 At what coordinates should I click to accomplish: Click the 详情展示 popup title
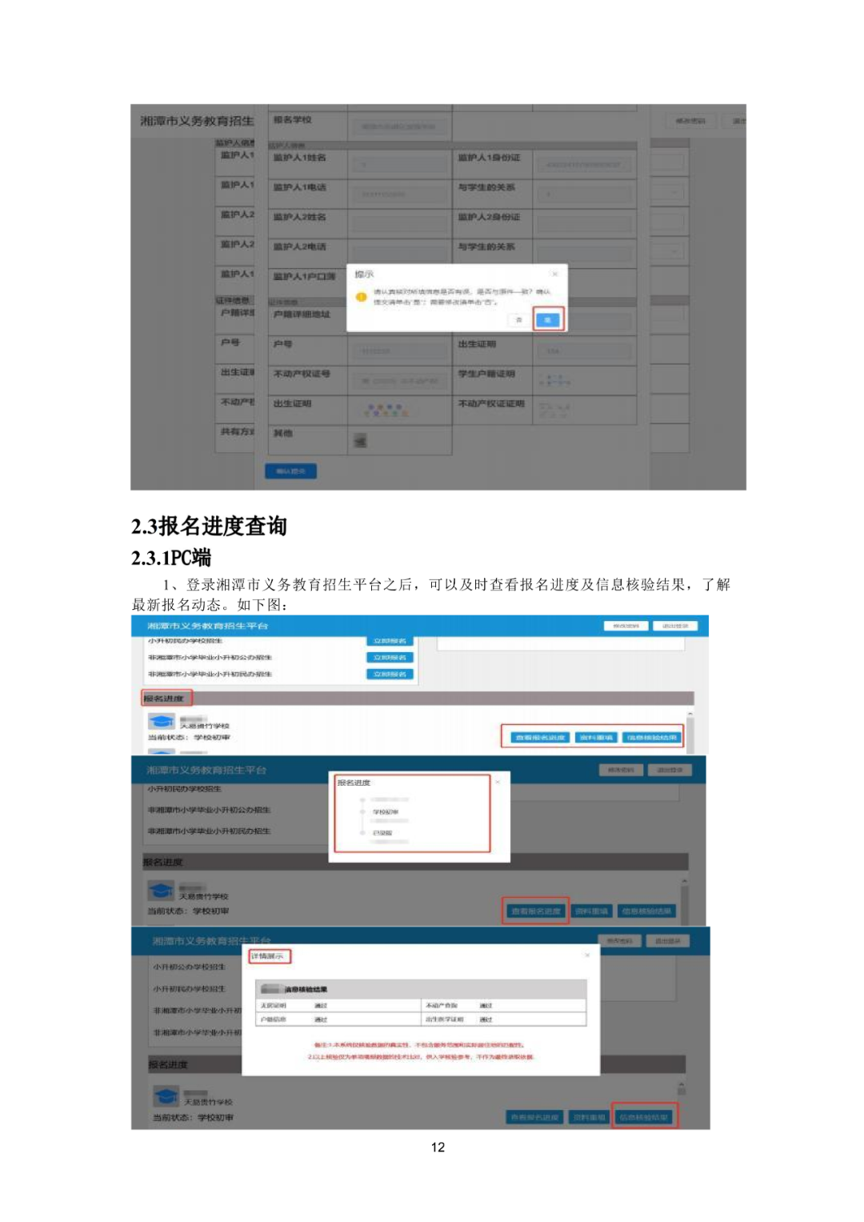click(268, 956)
